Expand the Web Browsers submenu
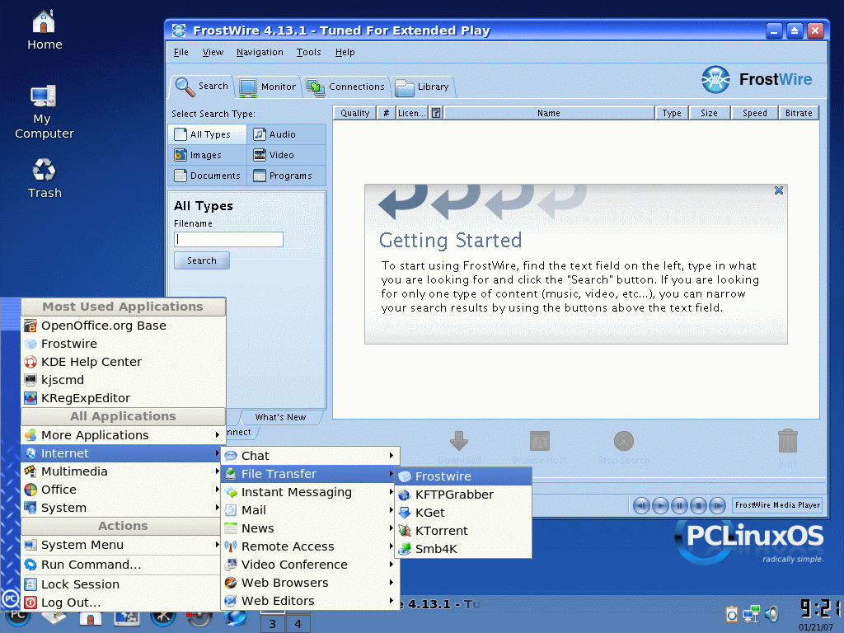This screenshot has height=633, width=844. coord(310,583)
